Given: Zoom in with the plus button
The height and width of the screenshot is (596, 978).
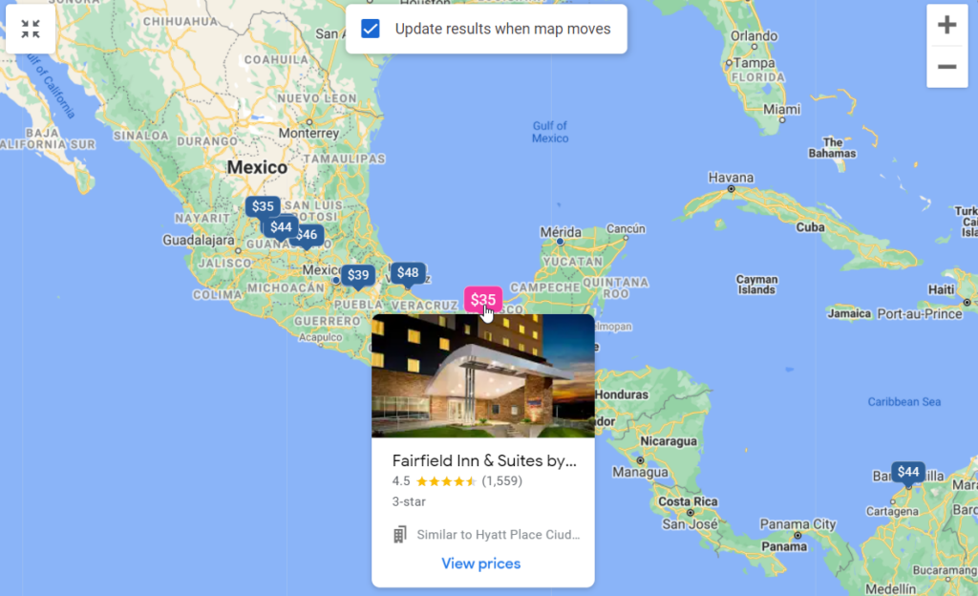Looking at the screenshot, I should (946, 25).
